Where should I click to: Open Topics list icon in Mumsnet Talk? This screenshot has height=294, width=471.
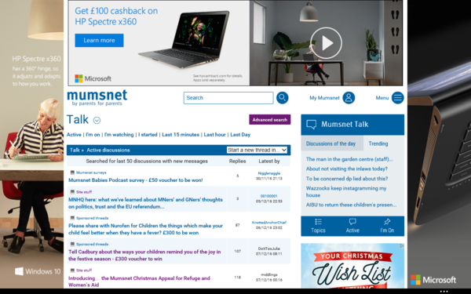pos(318,222)
